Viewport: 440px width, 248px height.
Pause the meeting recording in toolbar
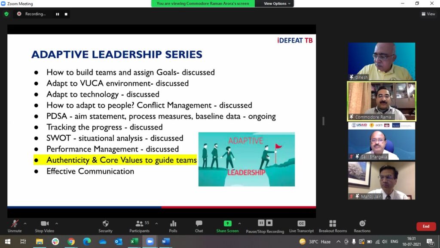click(261, 223)
